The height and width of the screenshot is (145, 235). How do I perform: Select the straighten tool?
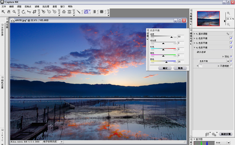(x=29, y=12)
